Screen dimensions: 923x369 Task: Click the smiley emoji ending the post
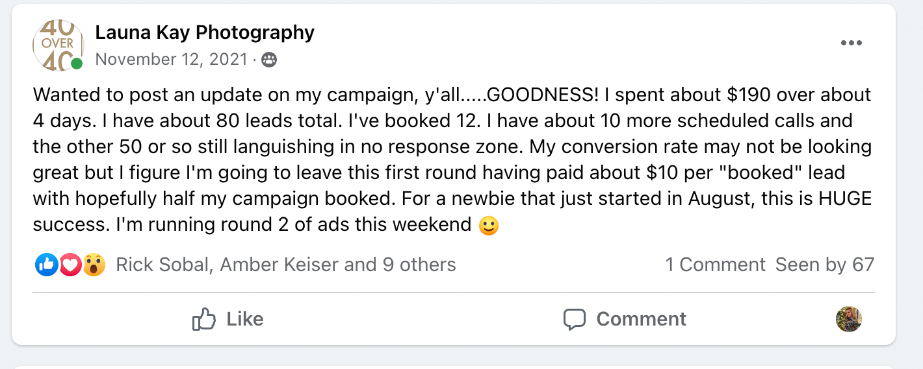pos(488,226)
